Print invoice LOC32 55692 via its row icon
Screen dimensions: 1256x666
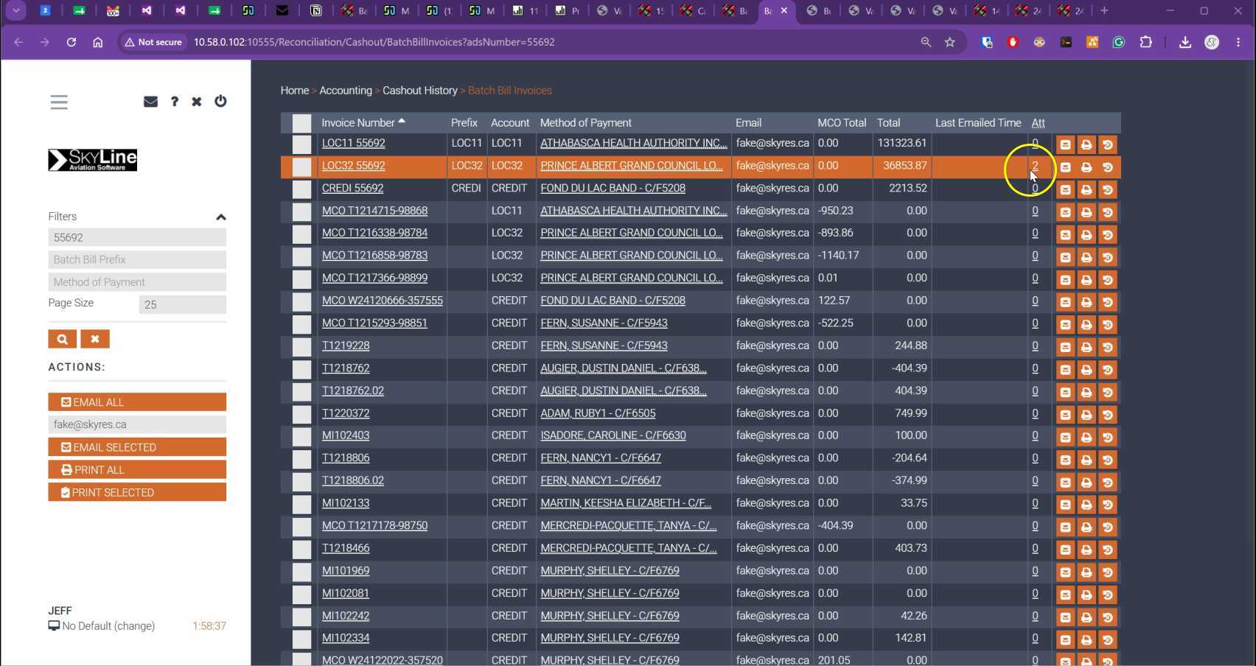point(1086,167)
